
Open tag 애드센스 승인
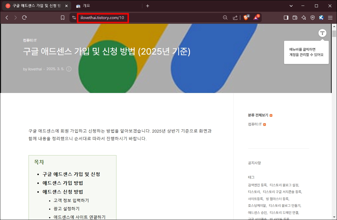tap(257, 212)
